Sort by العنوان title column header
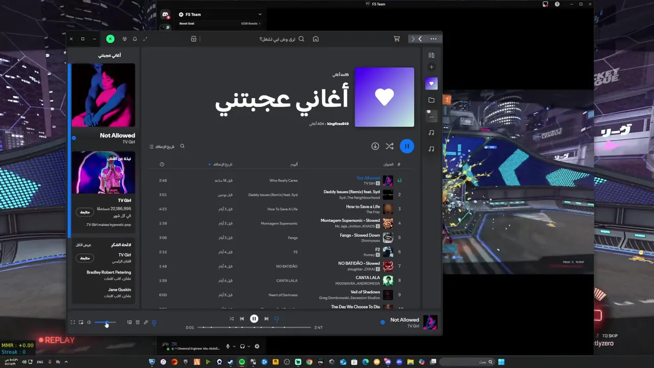The image size is (654, 368). click(389, 165)
